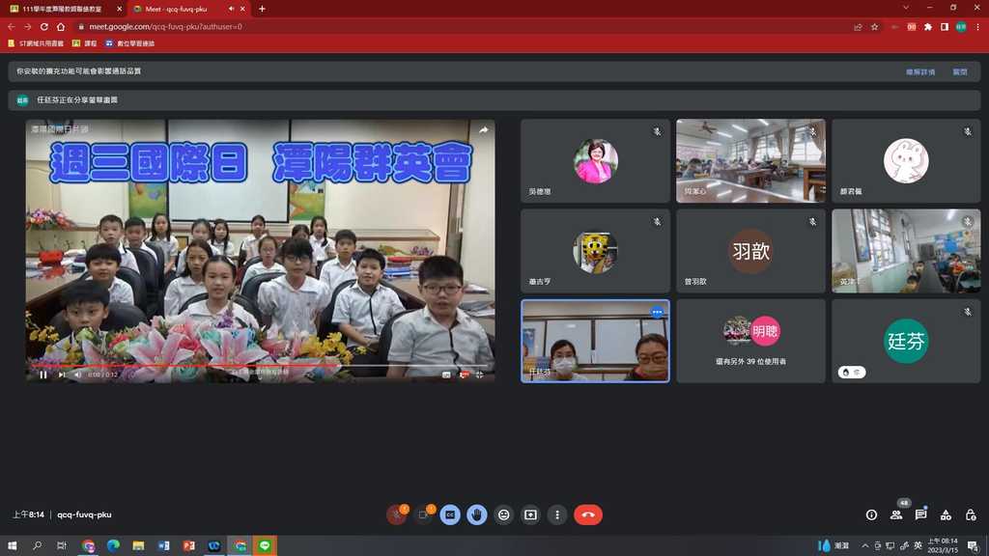Open the browser home page

(61, 26)
